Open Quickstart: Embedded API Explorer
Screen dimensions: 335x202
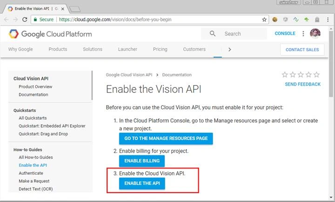[52, 126]
